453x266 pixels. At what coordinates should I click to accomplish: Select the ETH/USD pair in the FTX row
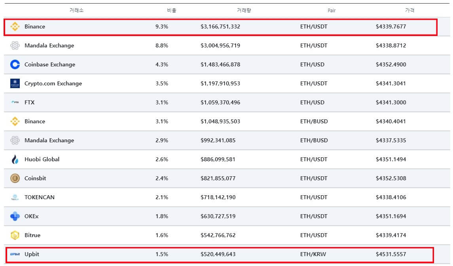(x=312, y=102)
